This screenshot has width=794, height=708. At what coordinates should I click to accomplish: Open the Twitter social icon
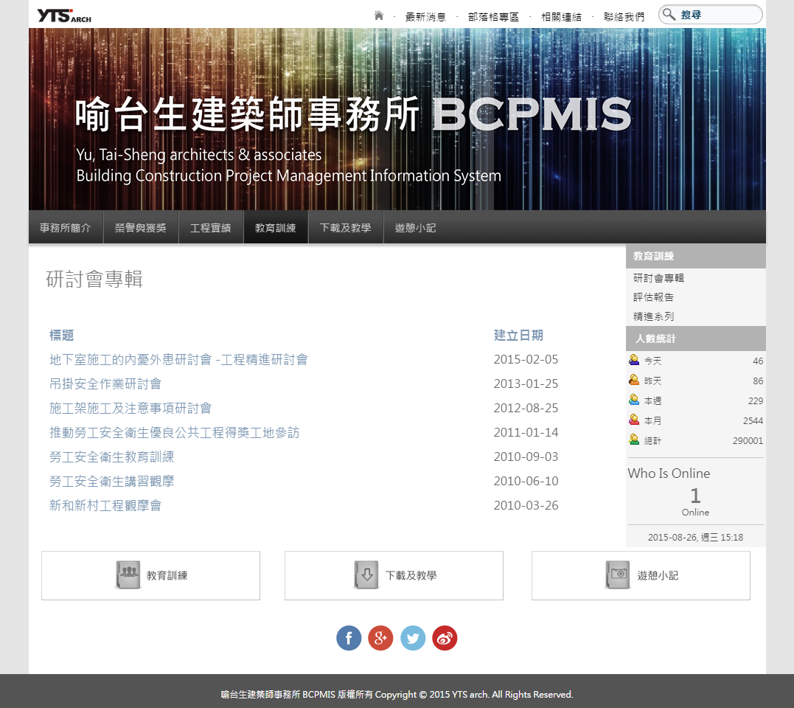tap(413, 638)
